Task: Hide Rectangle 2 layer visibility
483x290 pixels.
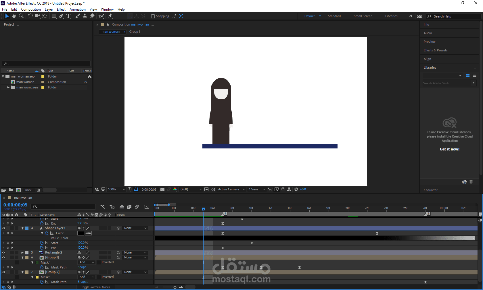Action: click(x=4, y=253)
